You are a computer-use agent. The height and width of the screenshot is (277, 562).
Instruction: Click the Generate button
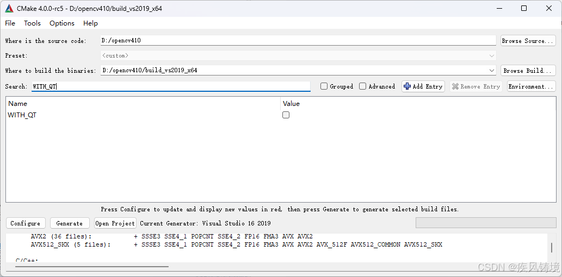click(70, 223)
